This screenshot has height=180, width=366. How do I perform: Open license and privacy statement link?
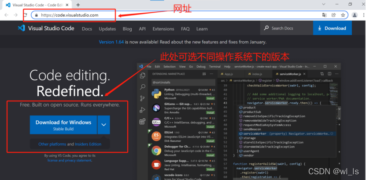69,161
